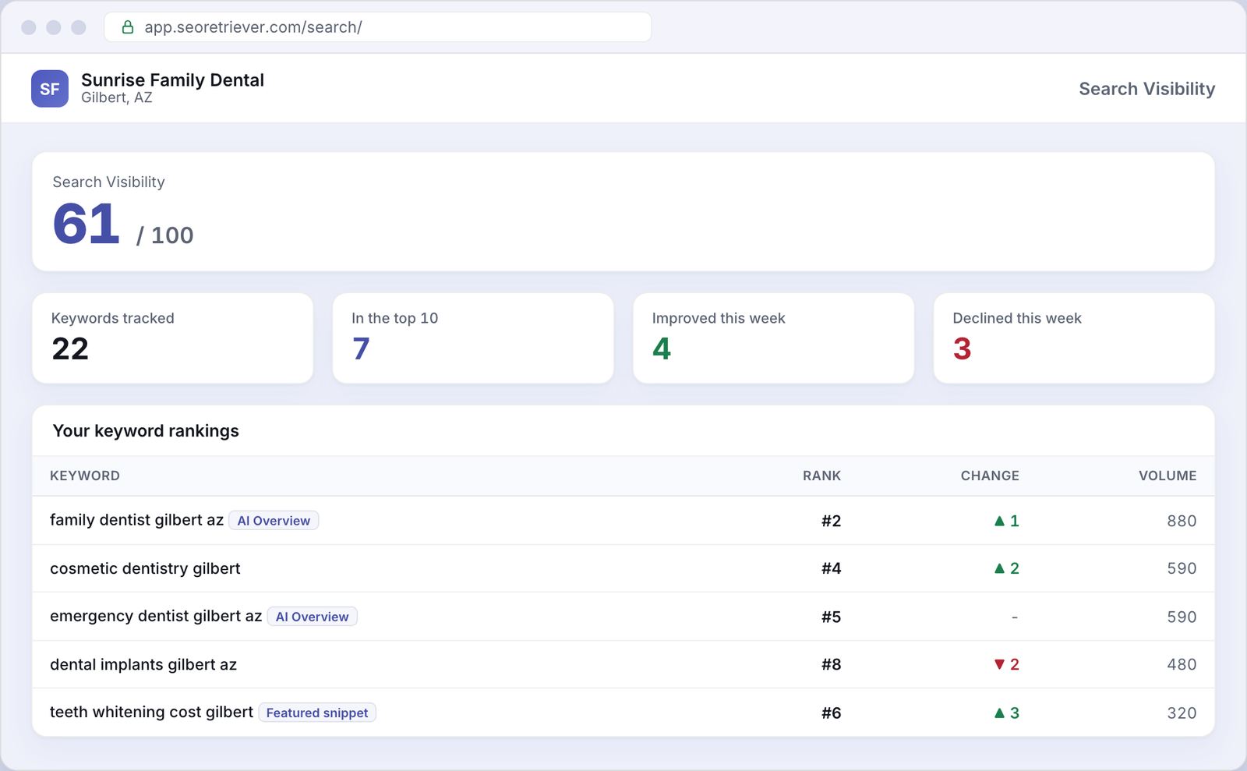Click the volume 480 cell
This screenshot has width=1247, height=771.
click(x=1182, y=664)
